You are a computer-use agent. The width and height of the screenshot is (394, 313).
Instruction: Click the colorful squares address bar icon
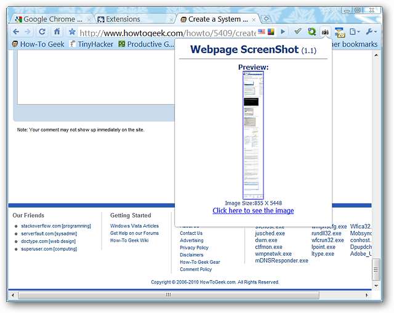tap(271, 31)
